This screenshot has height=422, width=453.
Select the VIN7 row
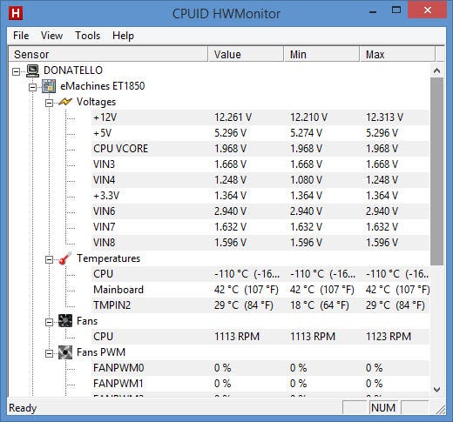coord(260,227)
